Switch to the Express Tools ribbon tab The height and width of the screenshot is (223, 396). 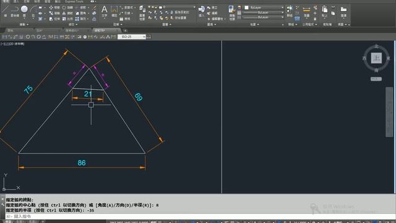point(74,1)
